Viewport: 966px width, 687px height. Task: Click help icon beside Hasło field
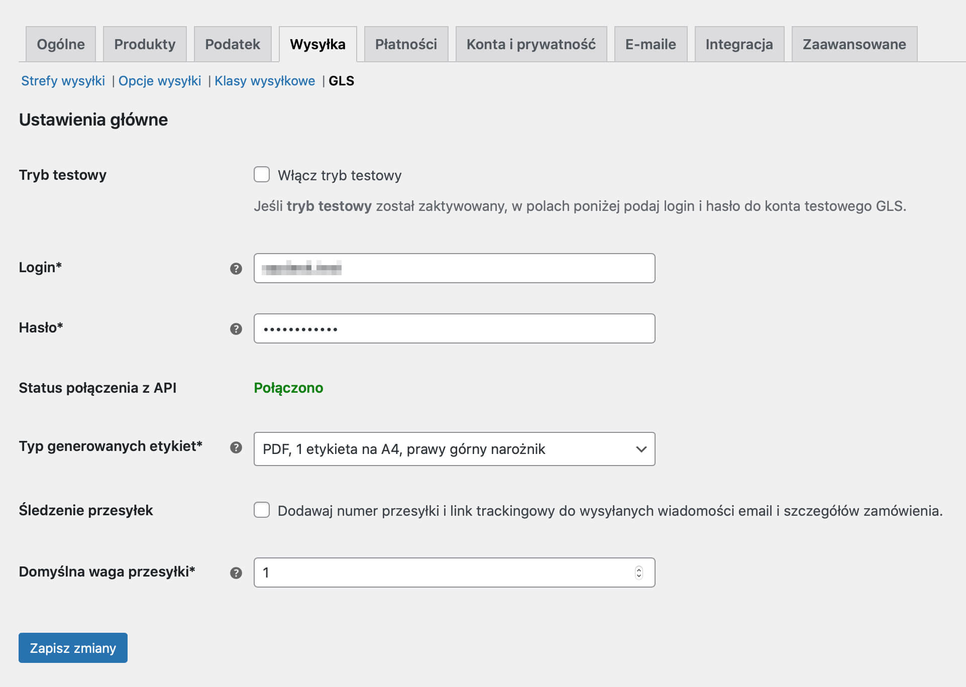coord(236,329)
